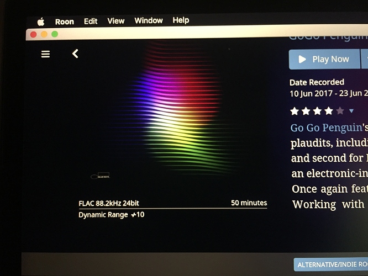Click the Alternative/Indie Rock genre tag
The image size is (368, 276).
pyautogui.click(x=331, y=264)
